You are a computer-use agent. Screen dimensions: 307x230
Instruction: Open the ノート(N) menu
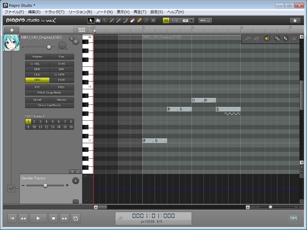click(x=104, y=12)
